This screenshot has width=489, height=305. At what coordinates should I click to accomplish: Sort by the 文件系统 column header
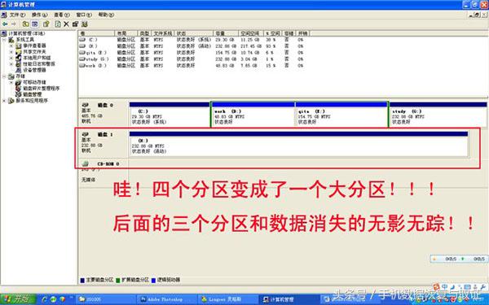pos(163,33)
